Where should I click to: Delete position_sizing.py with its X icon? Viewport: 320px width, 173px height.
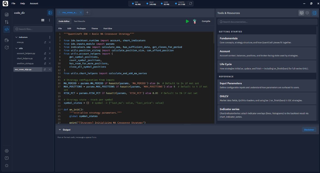50,64
